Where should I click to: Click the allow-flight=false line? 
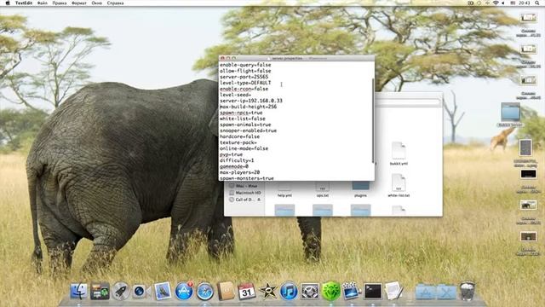click(245, 71)
